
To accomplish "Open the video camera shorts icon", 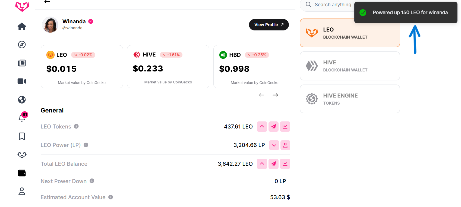I will point(22,81).
